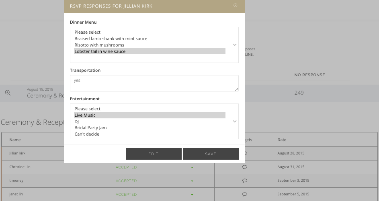Screen dimensions: 379x201
Task: Click the magnifier icon beside Ceremony event
Action: 8,93
